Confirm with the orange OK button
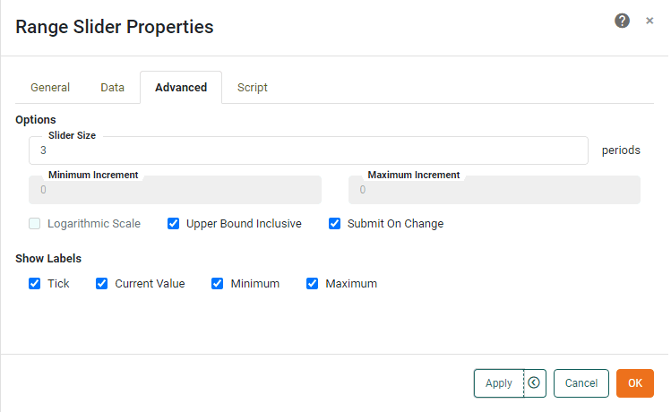This screenshot has width=671, height=412. pos(634,383)
